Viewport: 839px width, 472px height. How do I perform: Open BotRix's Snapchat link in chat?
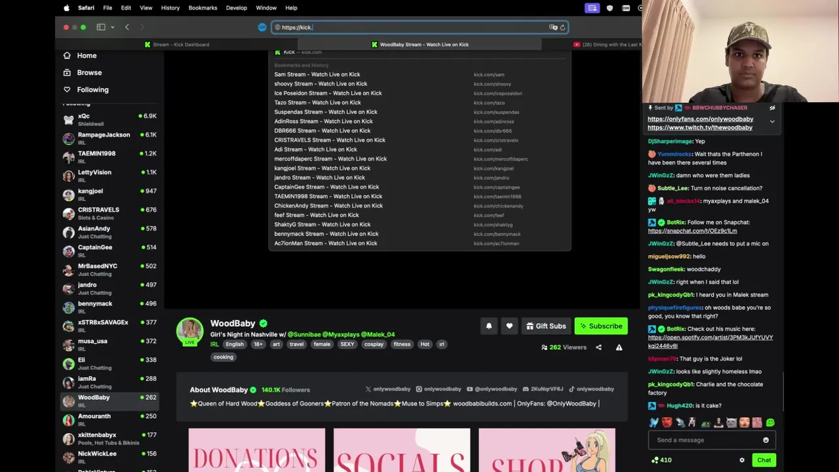point(692,231)
